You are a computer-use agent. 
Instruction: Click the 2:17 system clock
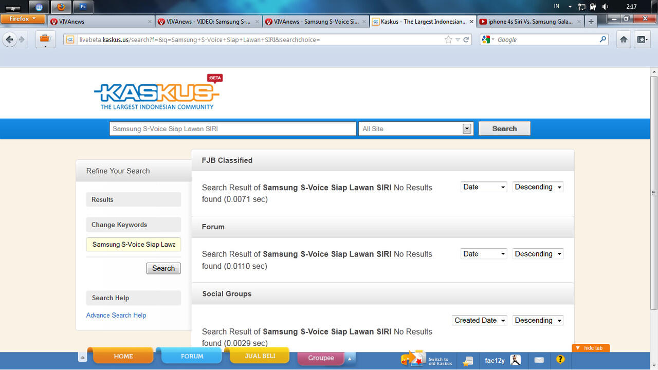[631, 7]
